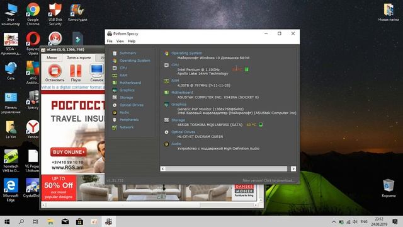403x227 pixels.
Task: Select Peripherals in Speccy sidebar
Action: (129, 120)
